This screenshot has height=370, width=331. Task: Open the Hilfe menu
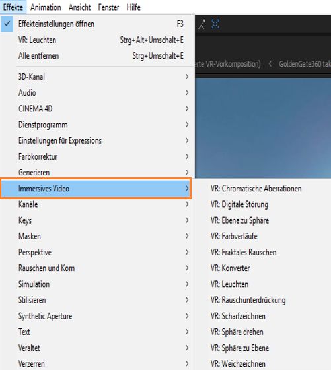(x=133, y=7)
